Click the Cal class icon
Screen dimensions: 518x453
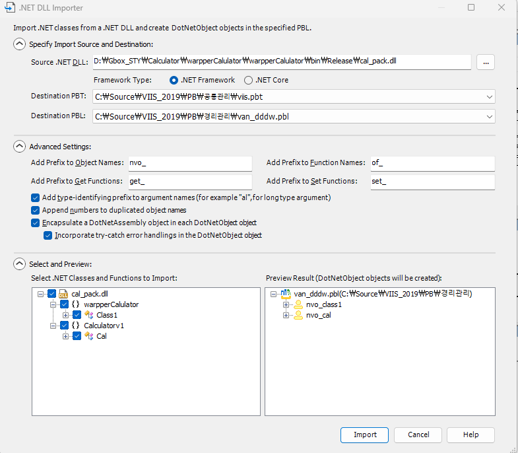pos(89,336)
